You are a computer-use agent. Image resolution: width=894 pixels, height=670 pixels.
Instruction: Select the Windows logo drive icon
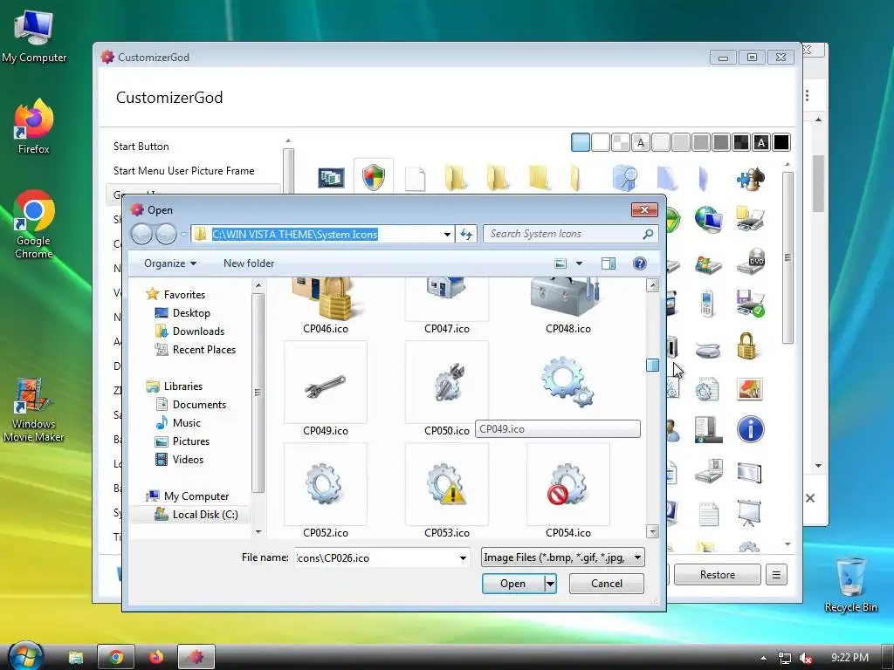coord(708,263)
